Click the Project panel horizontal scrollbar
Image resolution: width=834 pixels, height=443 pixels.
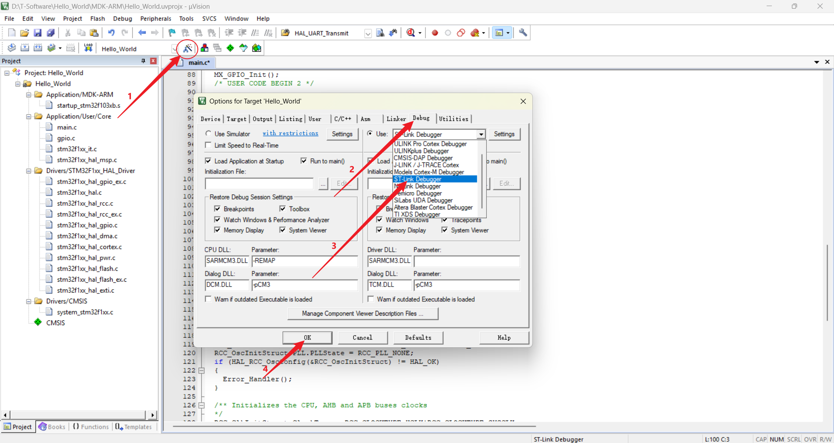pyautogui.click(x=78, y=415)
